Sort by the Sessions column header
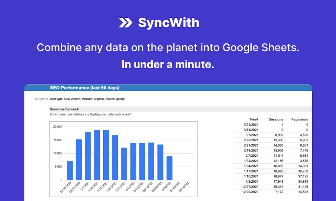 coord(276,119)
